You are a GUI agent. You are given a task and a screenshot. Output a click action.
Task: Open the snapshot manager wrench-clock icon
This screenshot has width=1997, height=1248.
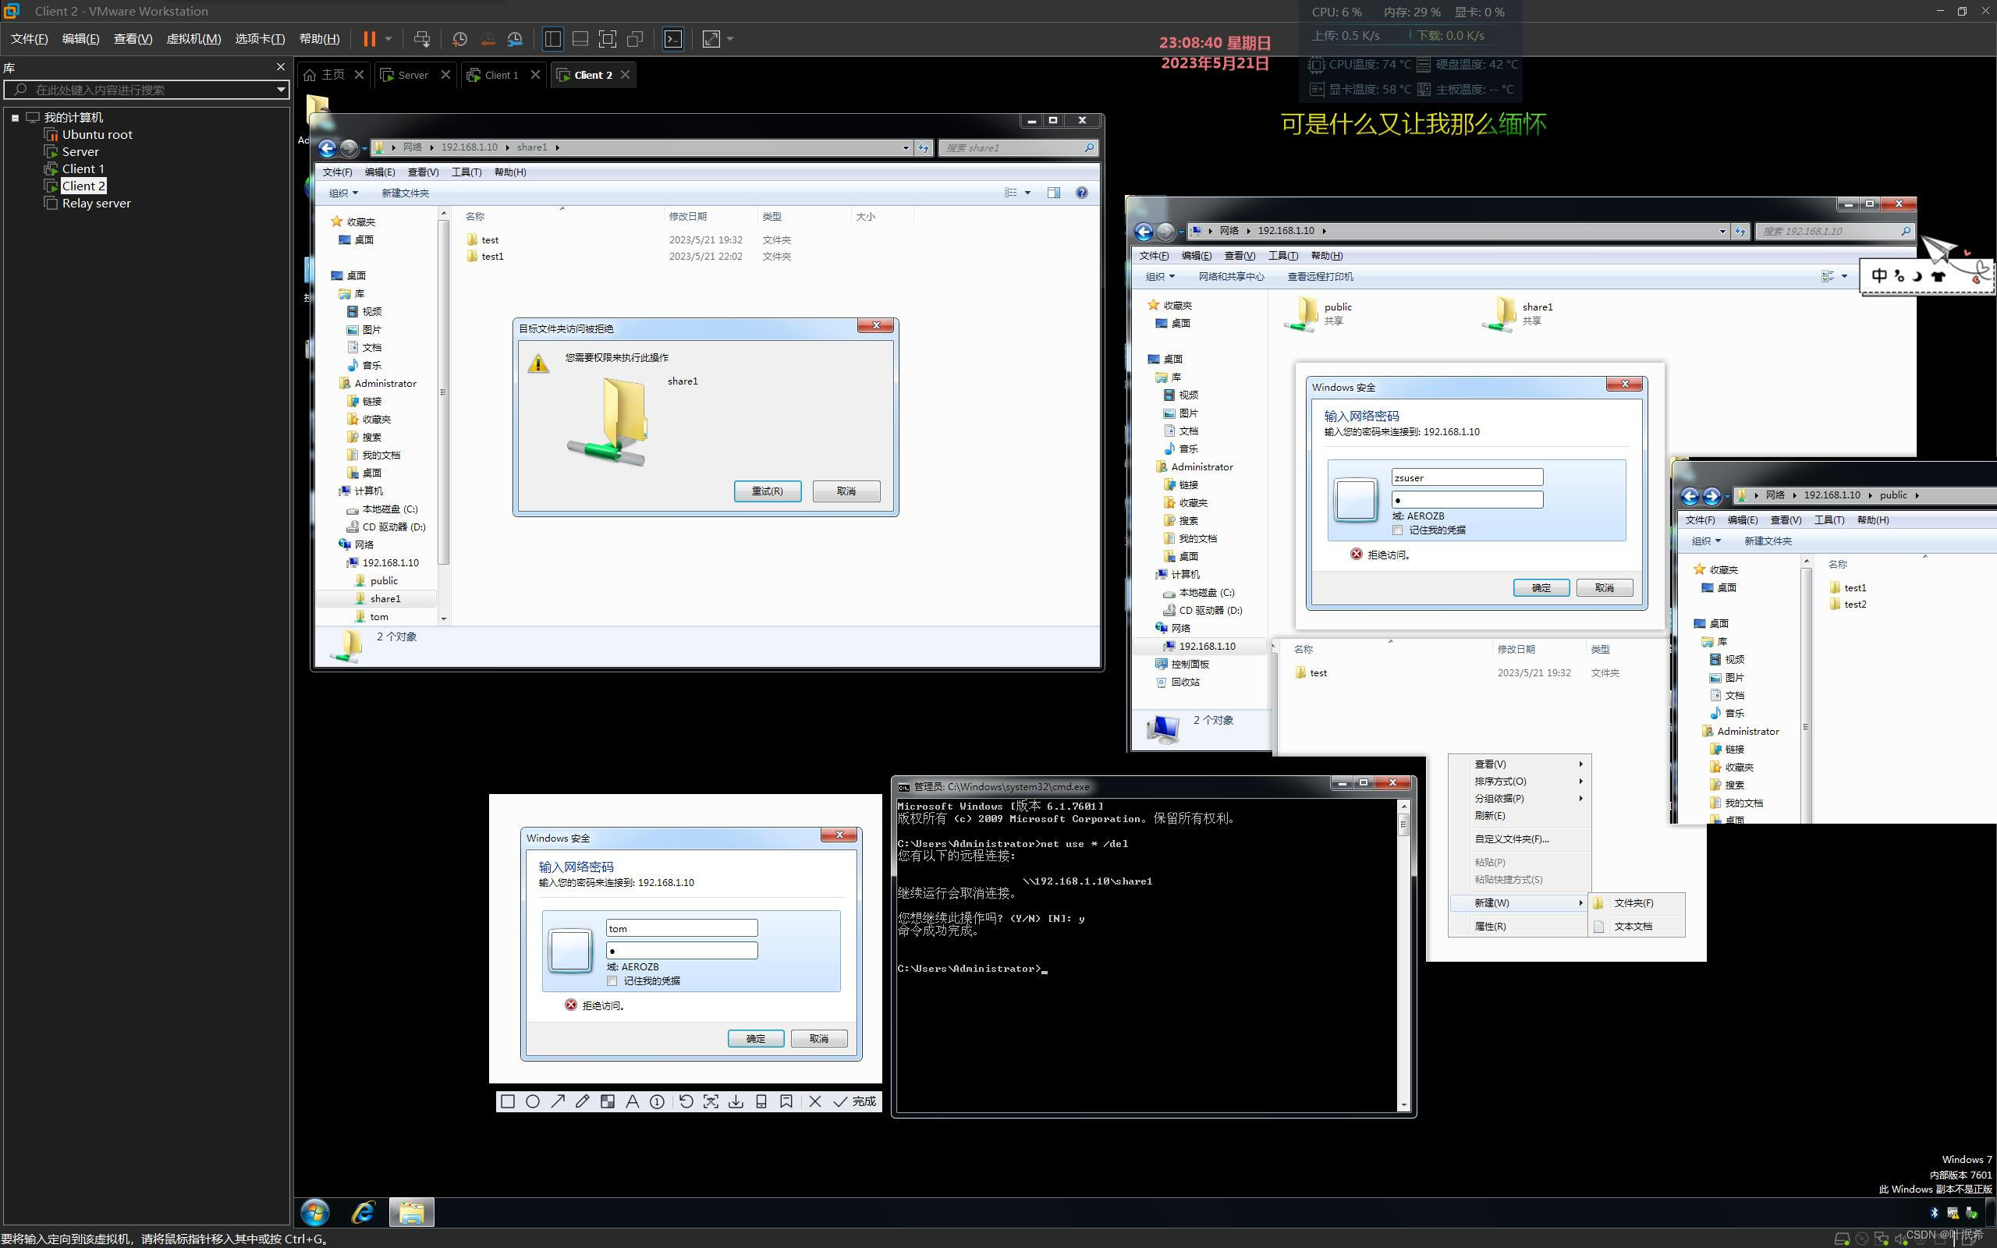coord(515,39)
